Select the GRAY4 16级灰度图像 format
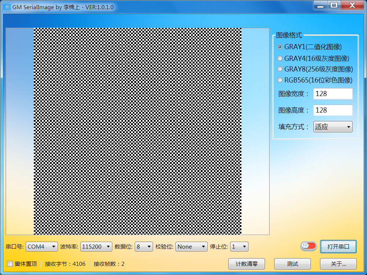367x275 pixels. (280, 58)
